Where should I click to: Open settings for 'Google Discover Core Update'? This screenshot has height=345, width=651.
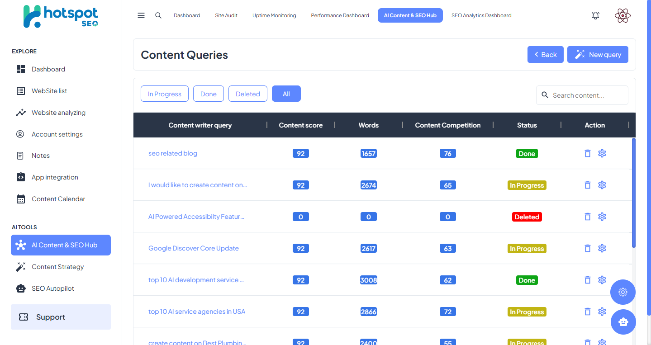pyautogui.click(x=602, y=248)
